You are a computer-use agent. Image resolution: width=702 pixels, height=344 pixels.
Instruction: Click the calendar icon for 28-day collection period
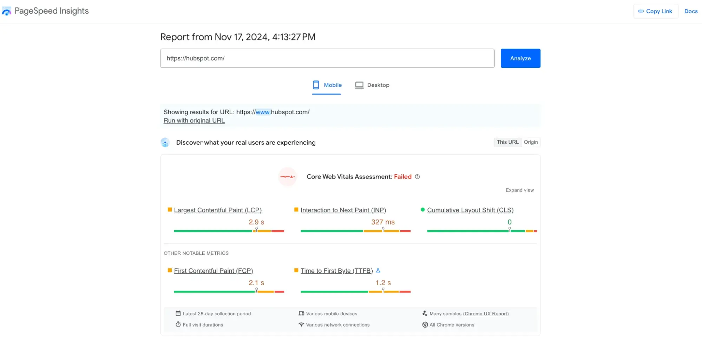178,313
